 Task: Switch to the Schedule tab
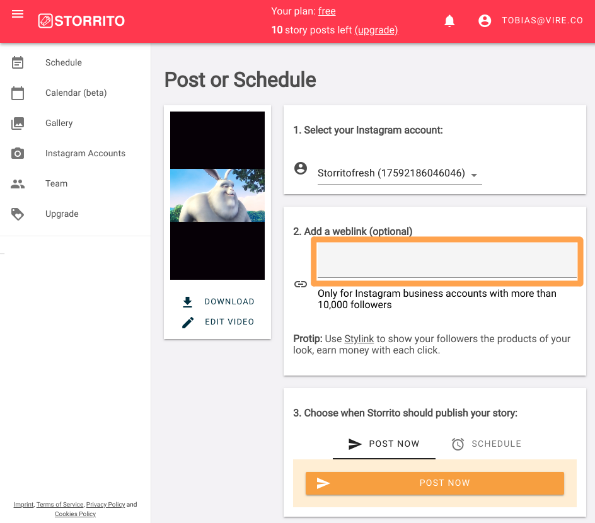tap(486, 444)
